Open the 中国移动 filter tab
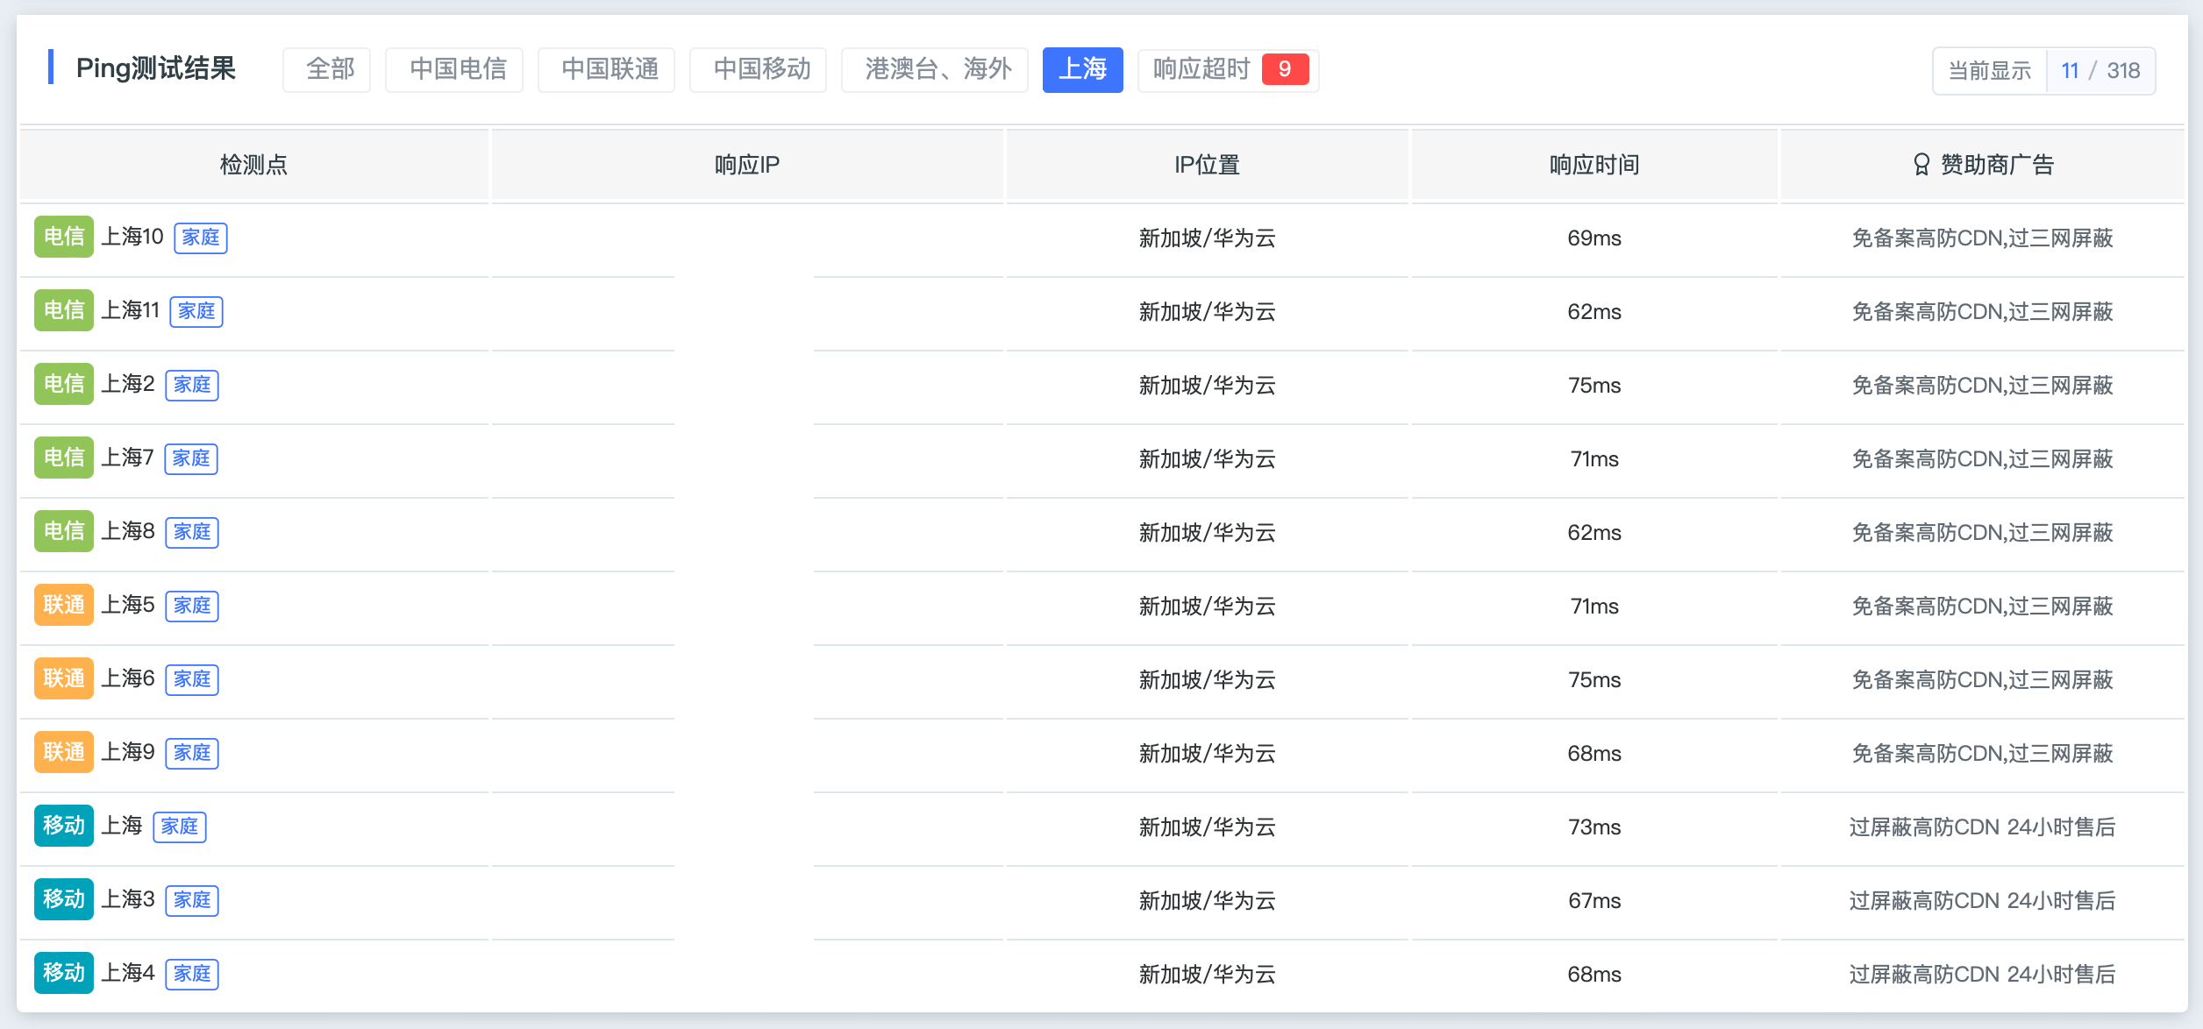Image resolution: width=2203 pixels, height=1029 pixels. coord(758,69)
